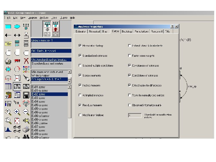
Task: Open Analysis Properties toolbar icon
Action: tap(17, 86)
